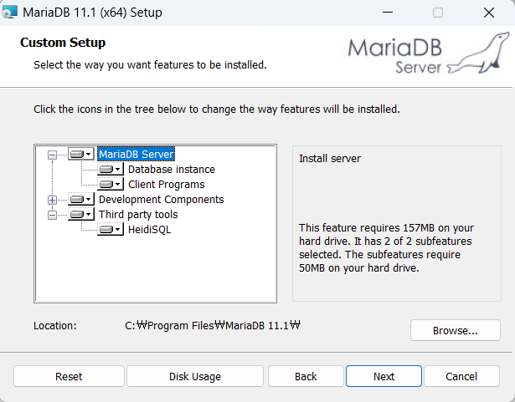Select Third party tools tree item

138,215
